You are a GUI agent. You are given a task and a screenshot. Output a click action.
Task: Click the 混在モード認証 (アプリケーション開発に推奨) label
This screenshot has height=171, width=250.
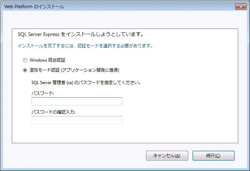(74, 70)
